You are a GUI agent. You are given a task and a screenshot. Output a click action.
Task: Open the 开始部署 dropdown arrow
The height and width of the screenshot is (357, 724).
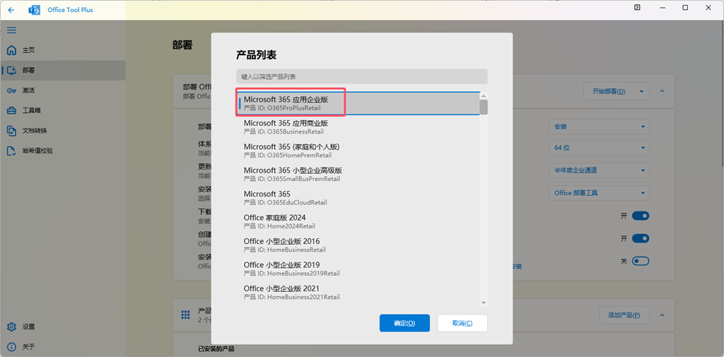click(x=641, y=91)
